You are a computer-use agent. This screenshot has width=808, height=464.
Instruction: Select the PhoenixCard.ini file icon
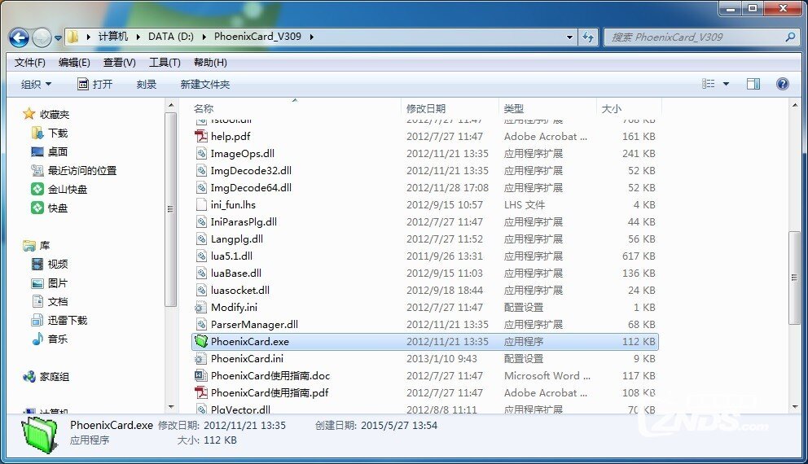[x=201, y=358]
